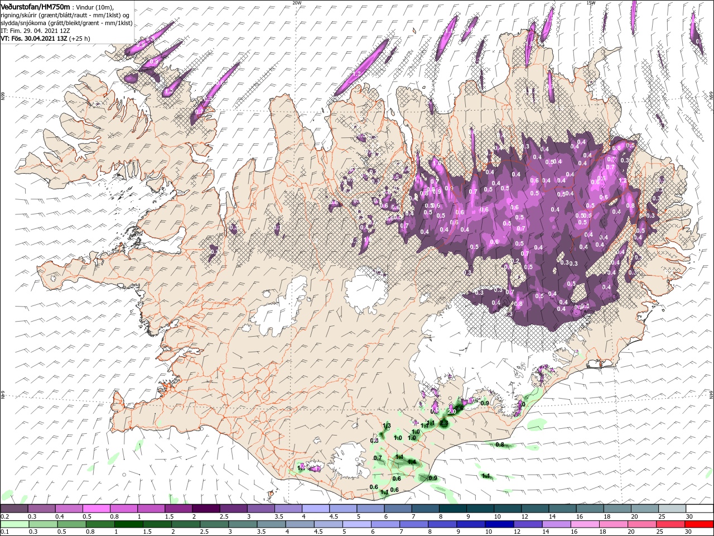Pick the pink 0.5 swatch in upper legend row
Viewport: 714px width, 536px height.
point(96,509)
